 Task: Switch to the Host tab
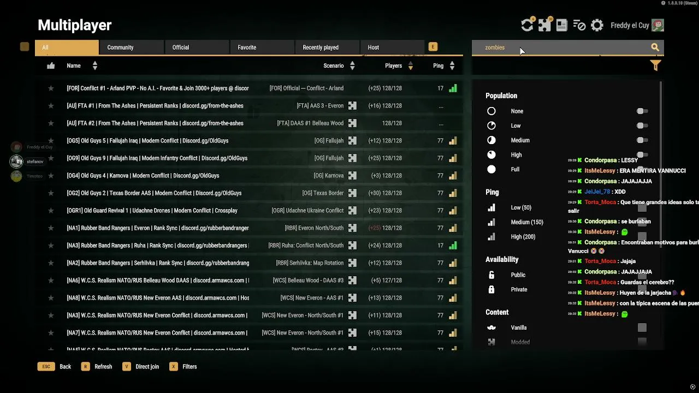(x=392, y=47)
